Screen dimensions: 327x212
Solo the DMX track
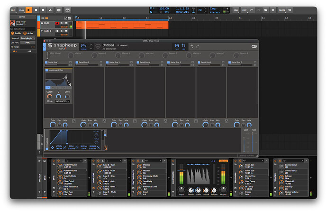pos(62,23)
